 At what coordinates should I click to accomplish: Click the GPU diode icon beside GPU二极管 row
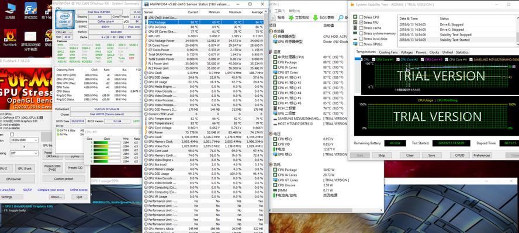[x=275, y=113]
